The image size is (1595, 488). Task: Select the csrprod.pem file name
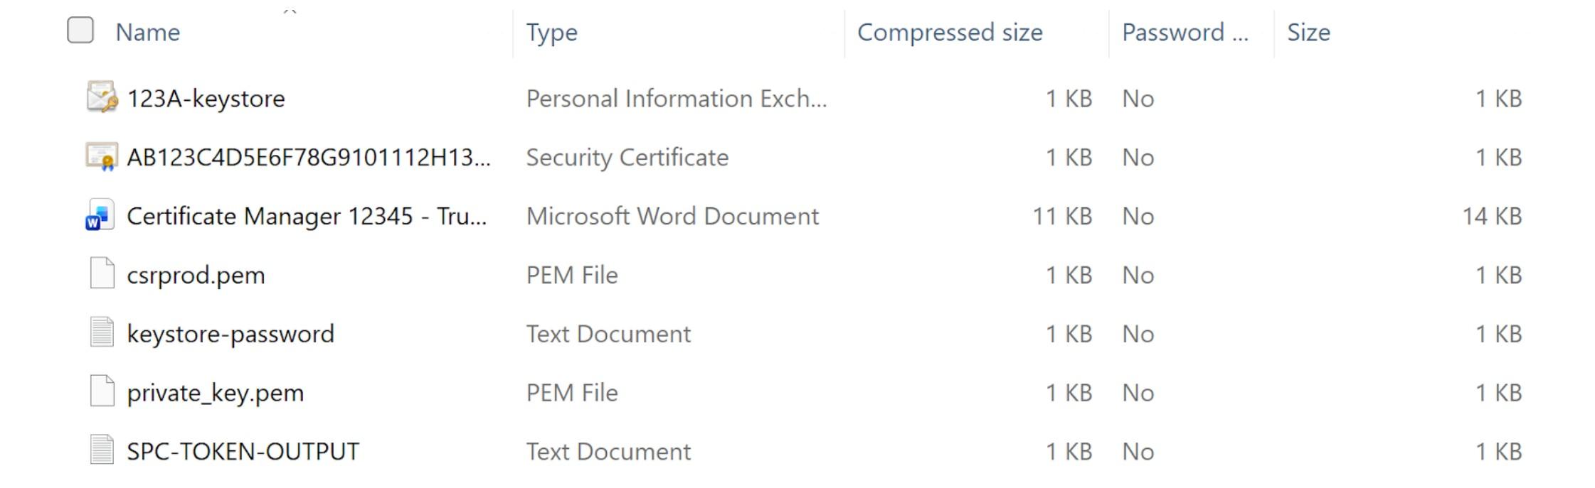(196, 275)
